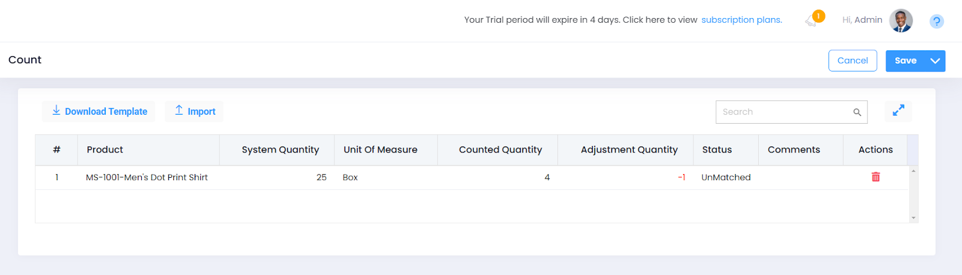Screen dimensions: 962x275
Task: Expand the table to fullscreen
Action: 898,111
